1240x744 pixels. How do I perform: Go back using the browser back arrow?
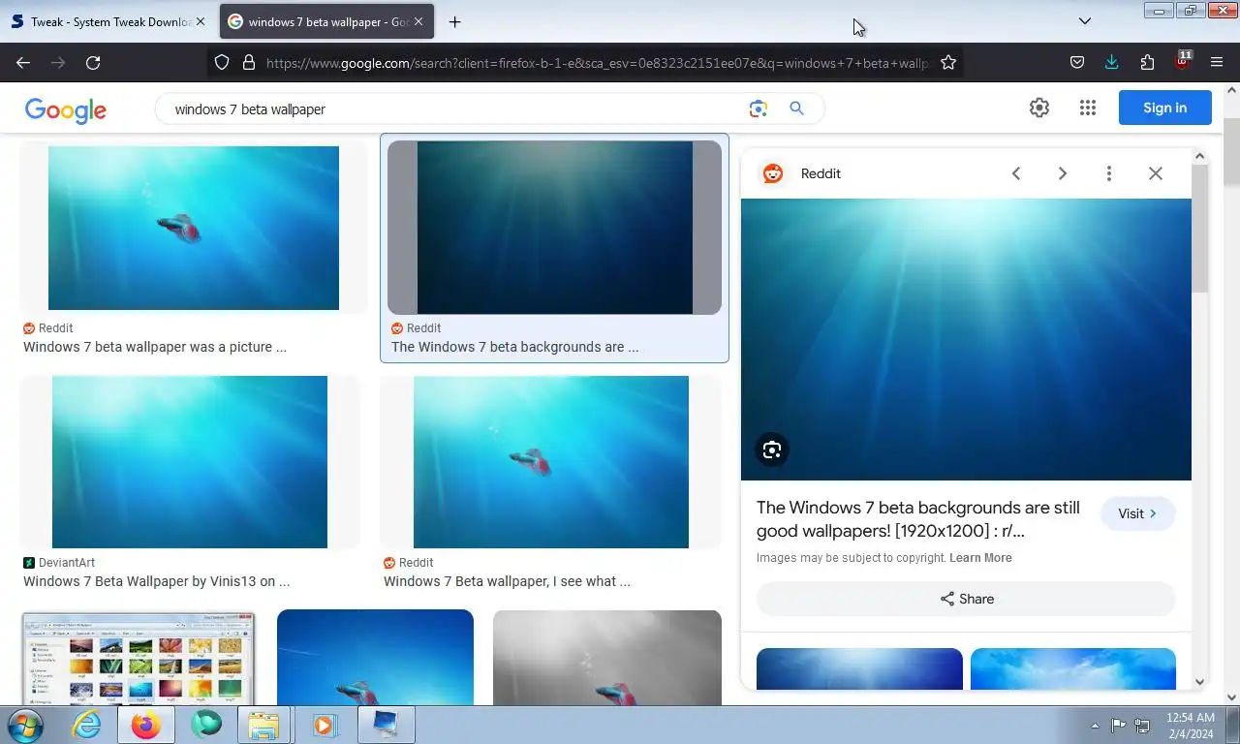[x=23, y=62]
